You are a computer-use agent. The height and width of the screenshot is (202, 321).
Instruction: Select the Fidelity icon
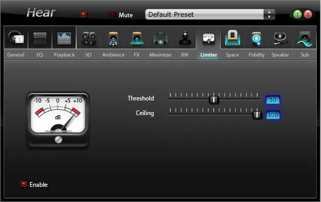pos(256,39)
